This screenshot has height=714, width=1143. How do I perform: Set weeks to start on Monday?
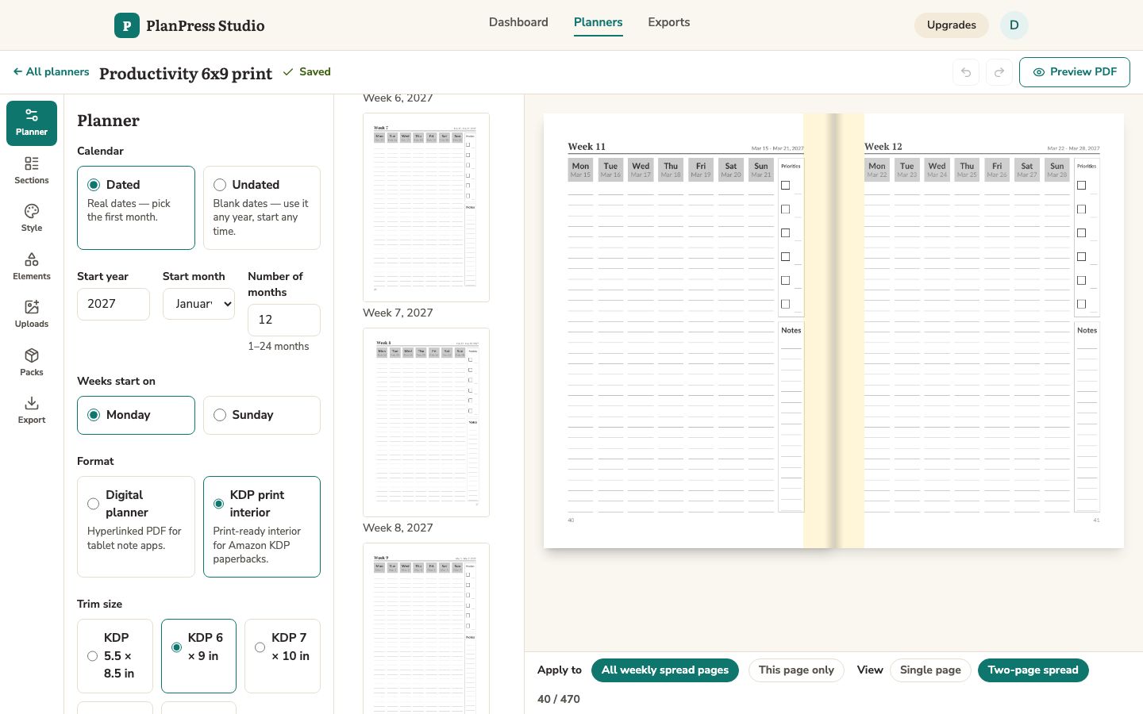pos(136,415)
